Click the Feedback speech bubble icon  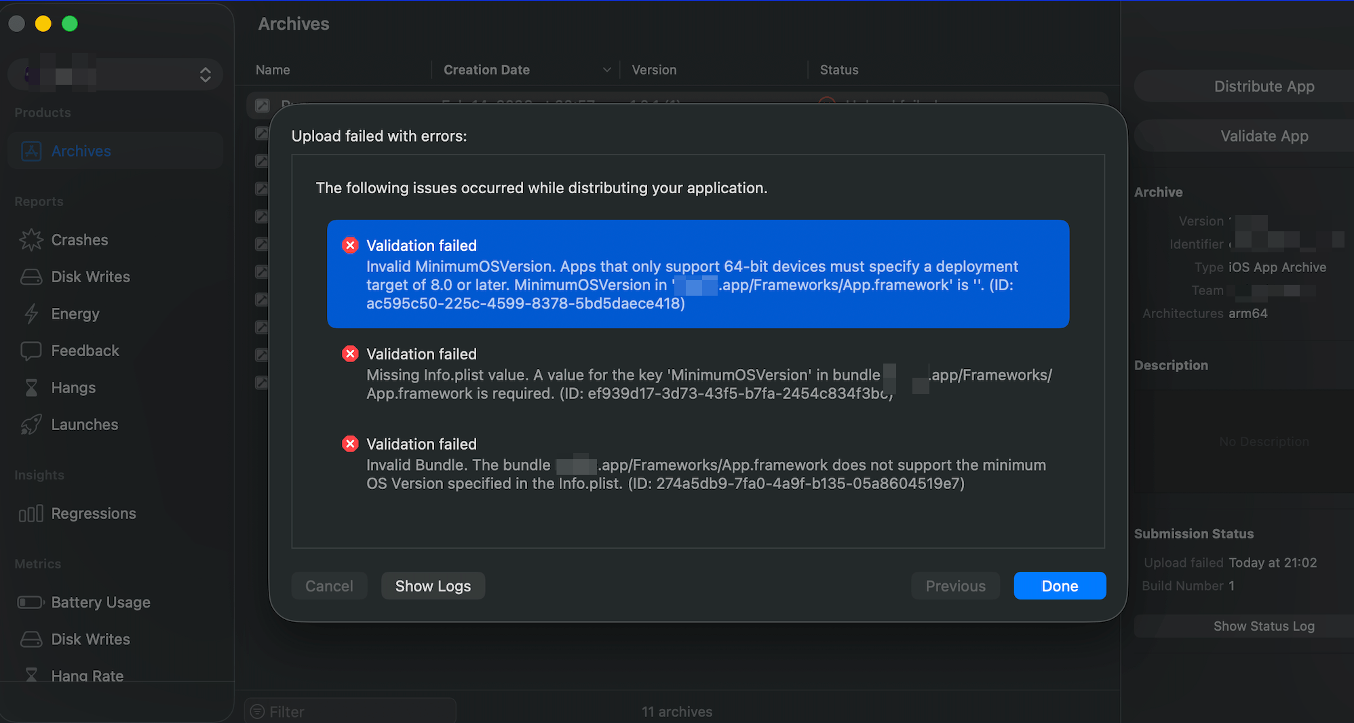(31, 351)
